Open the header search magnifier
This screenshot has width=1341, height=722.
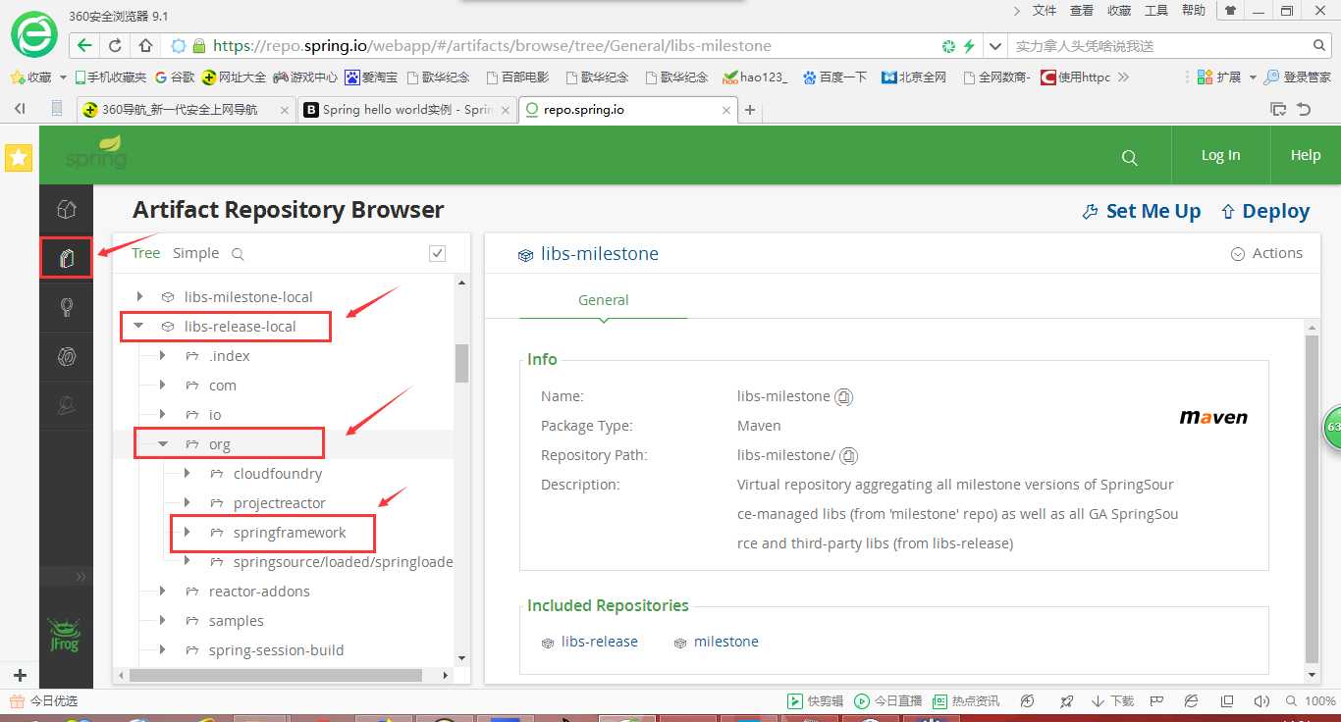(1130, 157)
